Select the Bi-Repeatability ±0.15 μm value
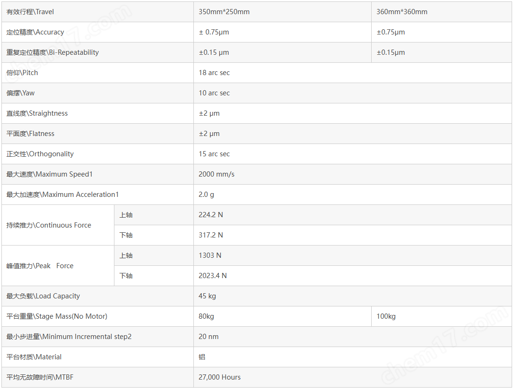This screenshot has height=390, width=514. tap(214, 52)
